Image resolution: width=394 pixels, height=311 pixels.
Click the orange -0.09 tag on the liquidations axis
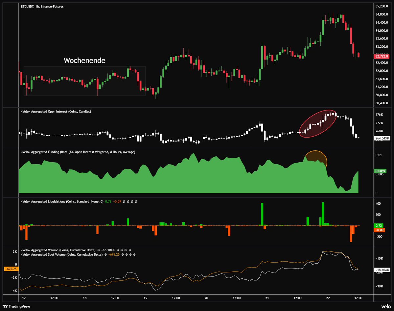pyautogui.click(x=379, y=230)
